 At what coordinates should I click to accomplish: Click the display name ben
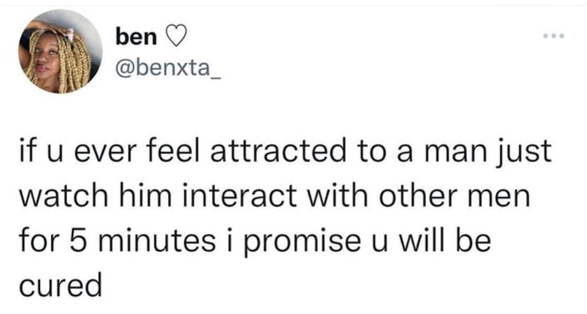point(136,37)
